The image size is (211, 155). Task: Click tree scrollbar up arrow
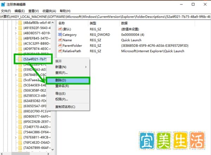[x=53, y=23]
